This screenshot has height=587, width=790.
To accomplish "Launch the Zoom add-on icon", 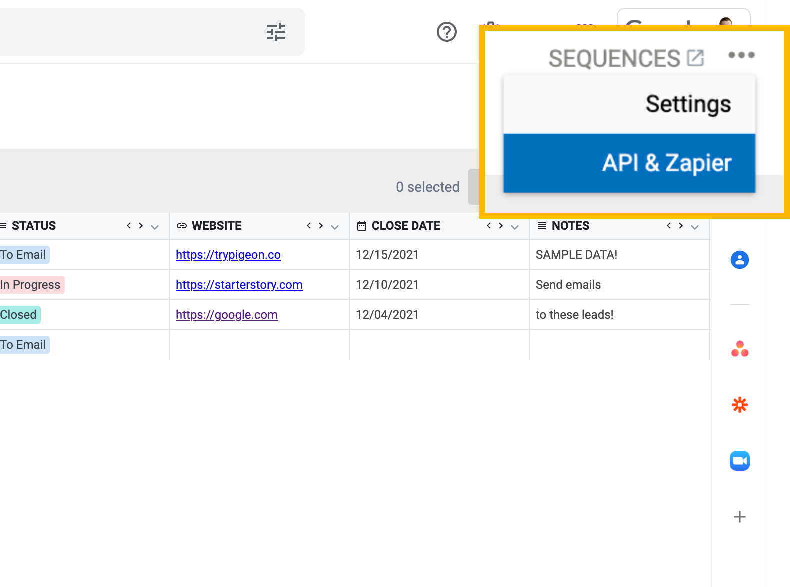I will [x=740, y=461].
